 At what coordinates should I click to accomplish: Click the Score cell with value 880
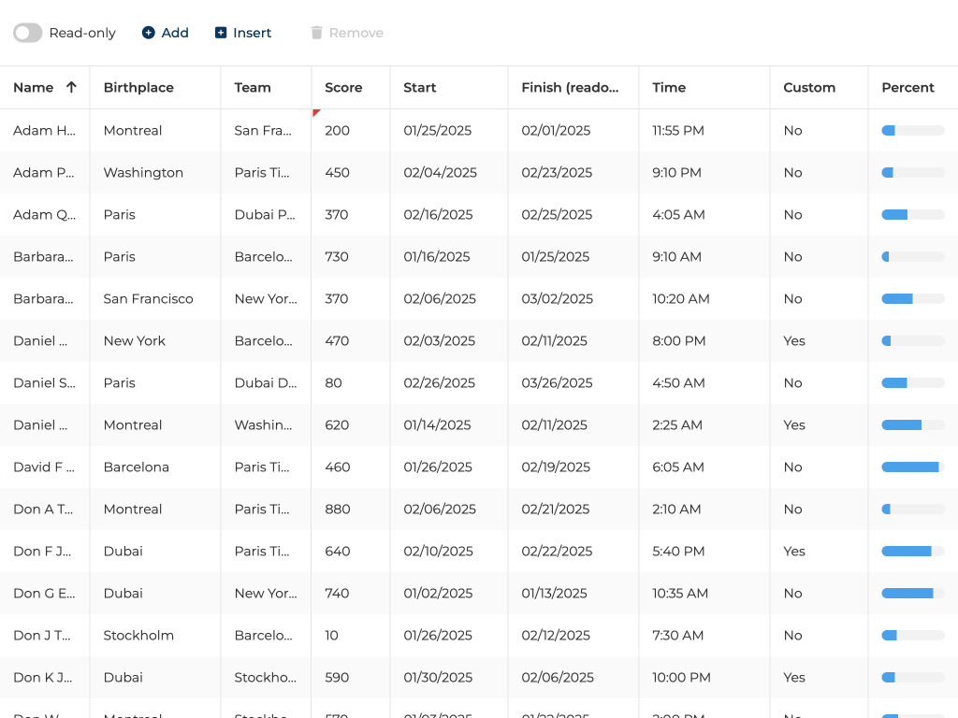pyautogui.click(x=338, y=509)
